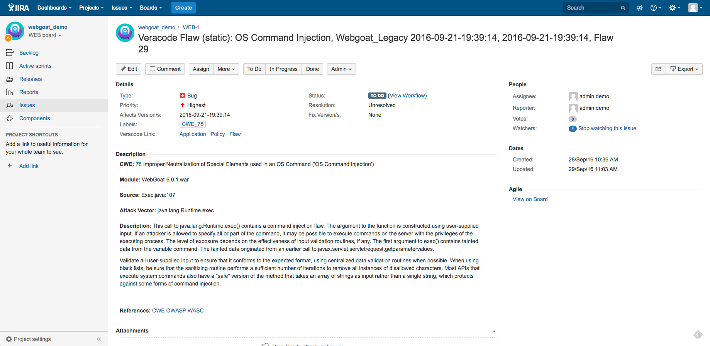710x346 pixels.
Task: Click the Add link shortcut
Action: [29, 166]
